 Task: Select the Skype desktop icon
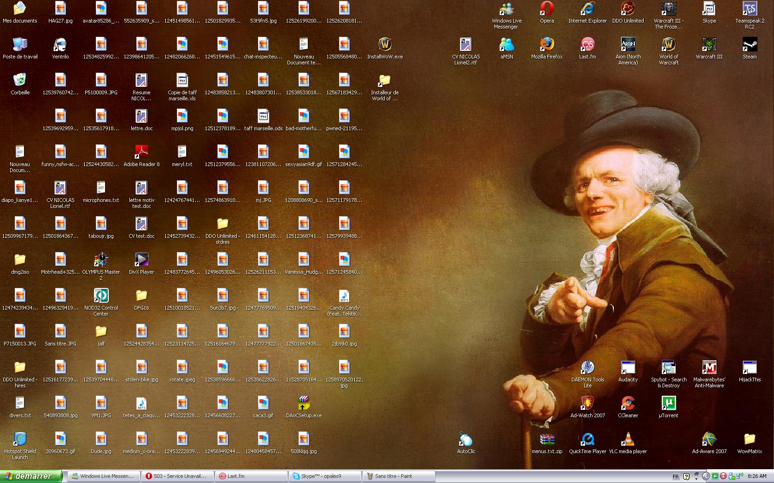pos(709,12)
